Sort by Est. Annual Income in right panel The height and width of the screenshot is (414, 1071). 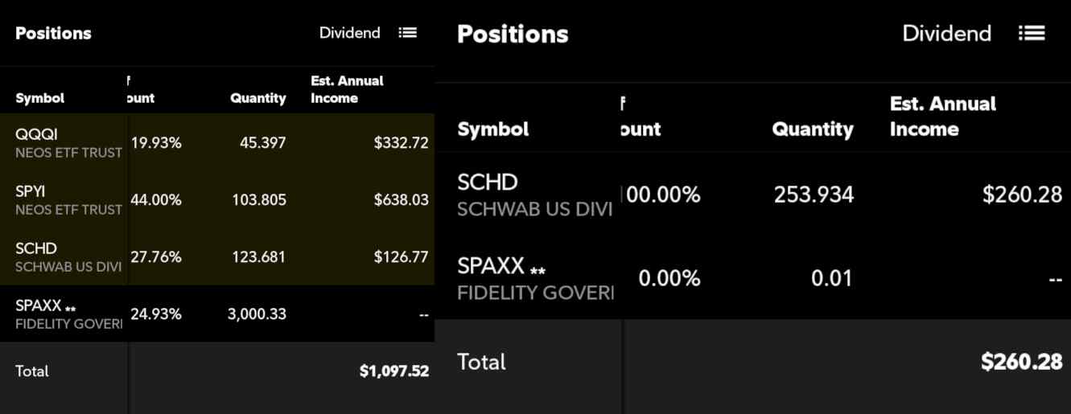pyautogui.click(x=942, y=117)
